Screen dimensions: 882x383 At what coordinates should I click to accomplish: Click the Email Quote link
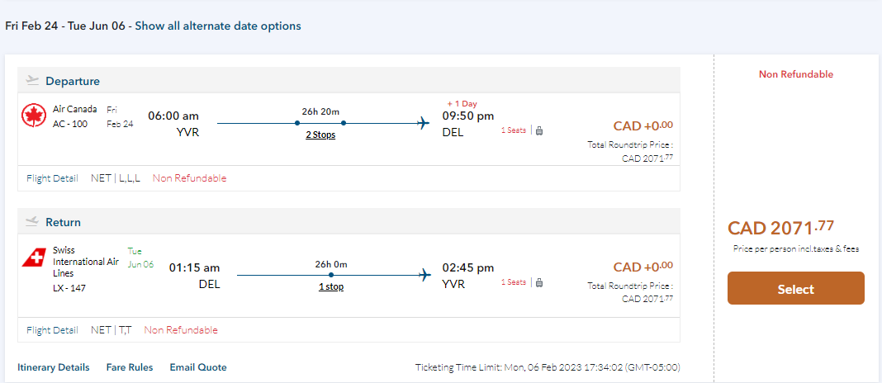198,367
